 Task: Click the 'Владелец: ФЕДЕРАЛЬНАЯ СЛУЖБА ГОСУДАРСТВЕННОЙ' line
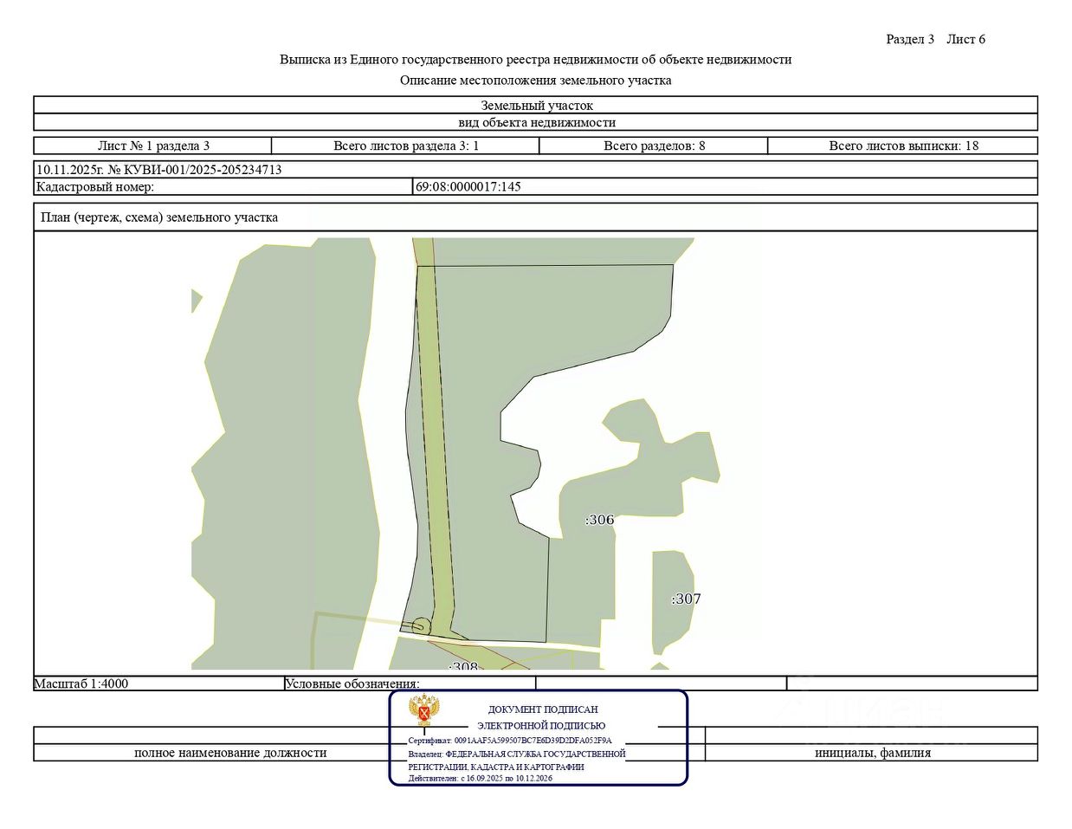click(x=517, y=754)
